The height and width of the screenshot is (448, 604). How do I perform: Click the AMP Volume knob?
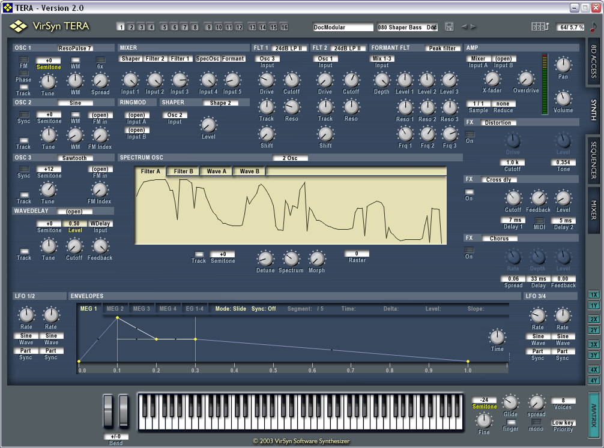[x=563, y=98]
